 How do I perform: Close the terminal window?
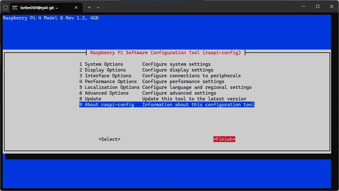point(332,6)
